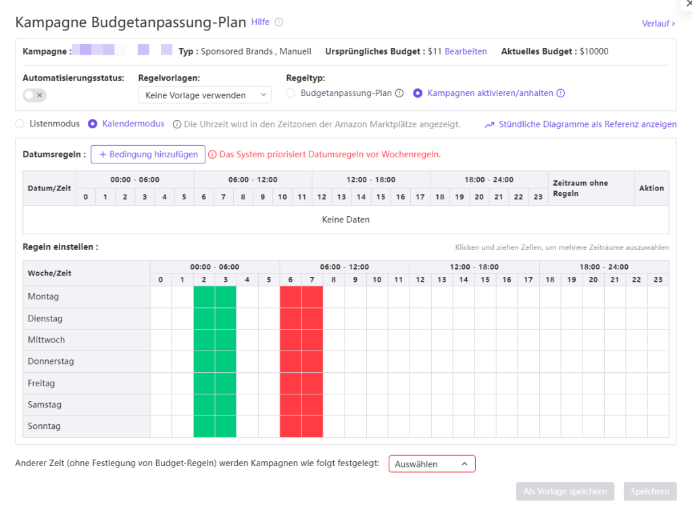Click the Samstag row label

pyautogui.click(x=45, y=405)
